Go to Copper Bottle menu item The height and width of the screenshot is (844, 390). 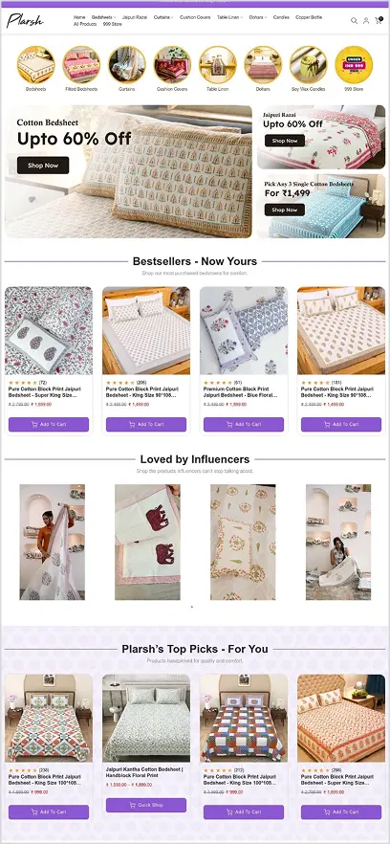click(x=309, y=17)
